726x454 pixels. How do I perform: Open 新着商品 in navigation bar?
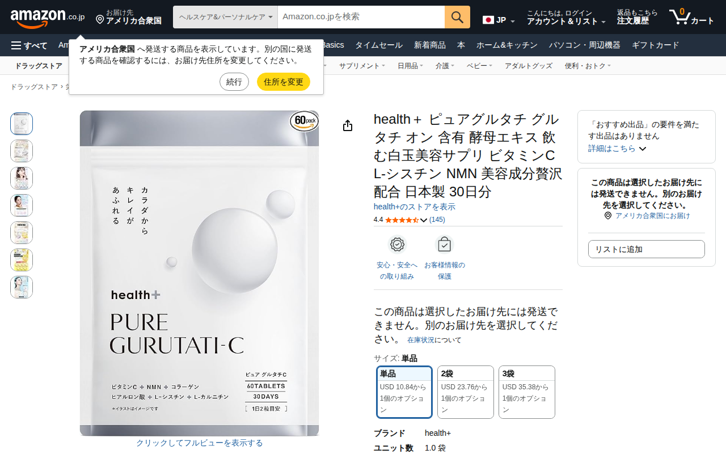pyautogui.click(x=430, y=45)
